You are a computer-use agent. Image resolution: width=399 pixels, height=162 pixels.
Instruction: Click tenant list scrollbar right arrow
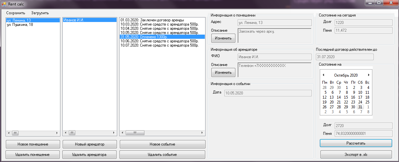point(114,133)
